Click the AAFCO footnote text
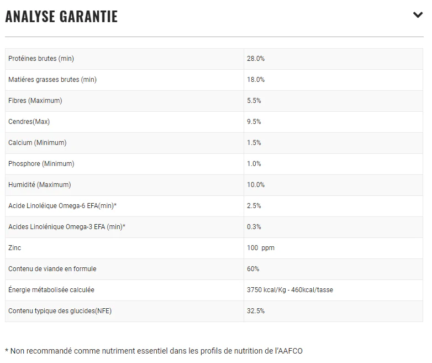Image resolution: width=432 pixels, height=363 pixels. (x=154, y=351)
